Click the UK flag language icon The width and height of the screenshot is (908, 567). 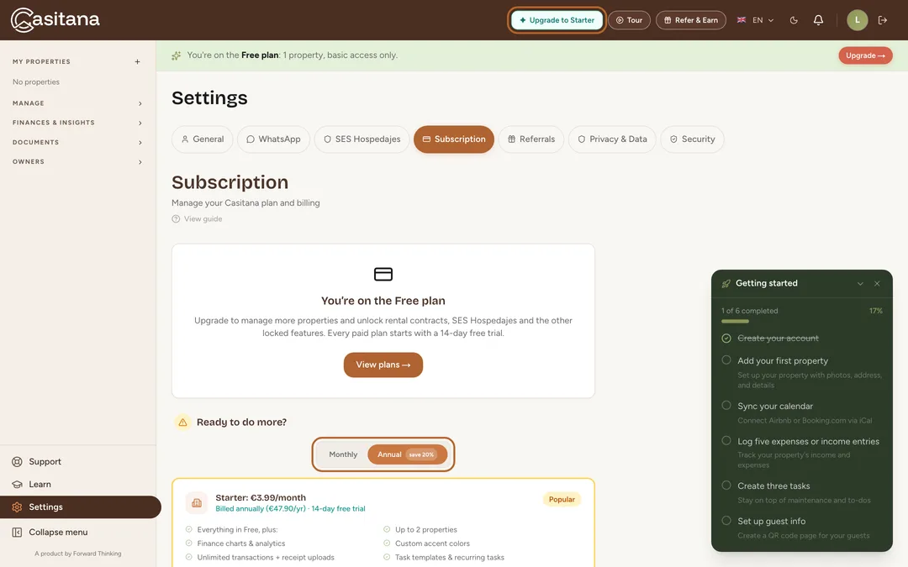point(742,20)
